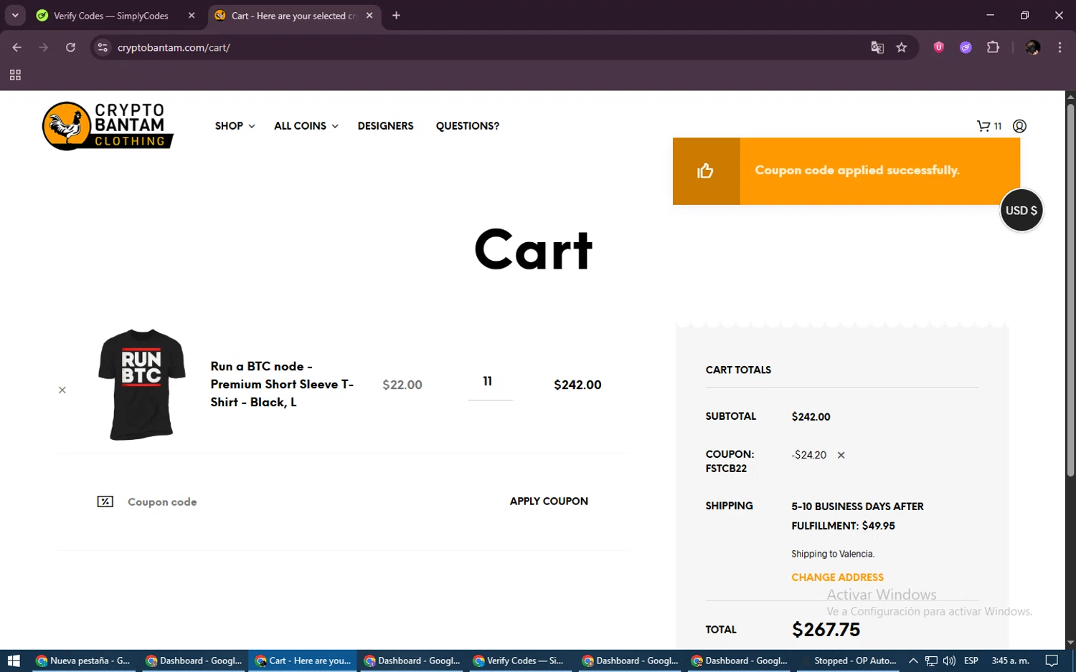Open the translate page icon in address bar

[877, 47]
